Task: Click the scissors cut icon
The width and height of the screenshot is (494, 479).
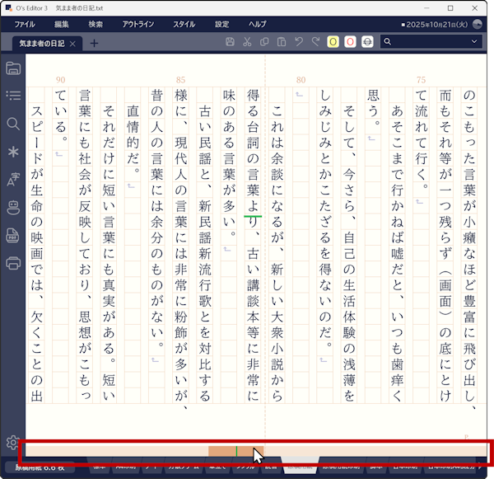Action: (247, 42)
